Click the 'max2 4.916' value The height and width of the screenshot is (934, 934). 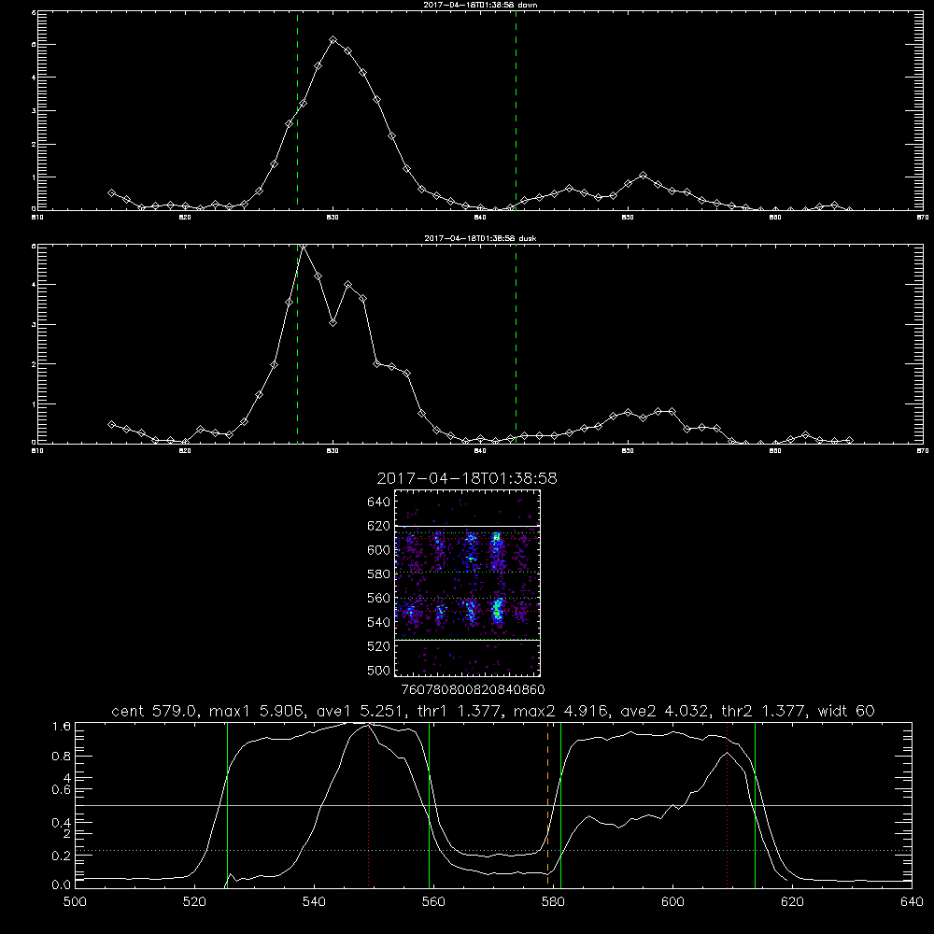click(x=559, y=711)
